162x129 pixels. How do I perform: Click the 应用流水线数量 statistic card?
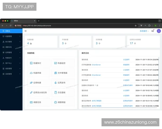[143, 42]
